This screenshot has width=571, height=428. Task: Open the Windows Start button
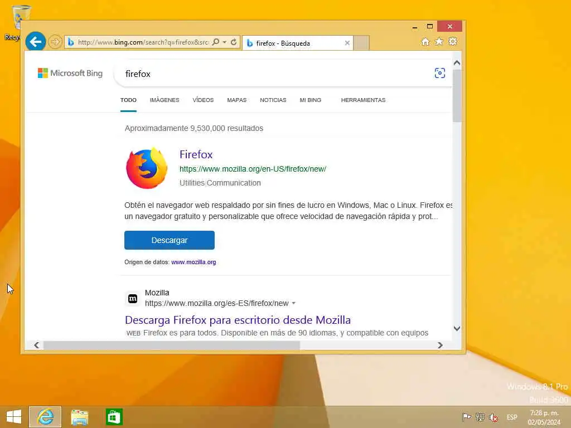[14, 417]
